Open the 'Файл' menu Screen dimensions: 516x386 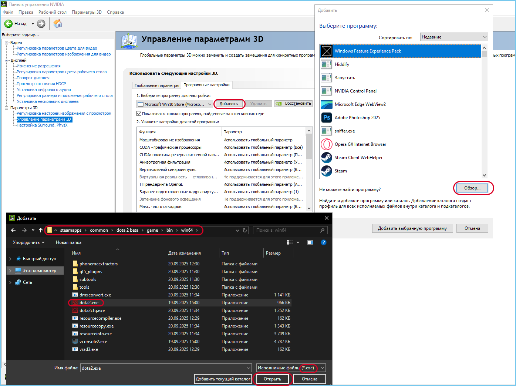coord(8,12)
